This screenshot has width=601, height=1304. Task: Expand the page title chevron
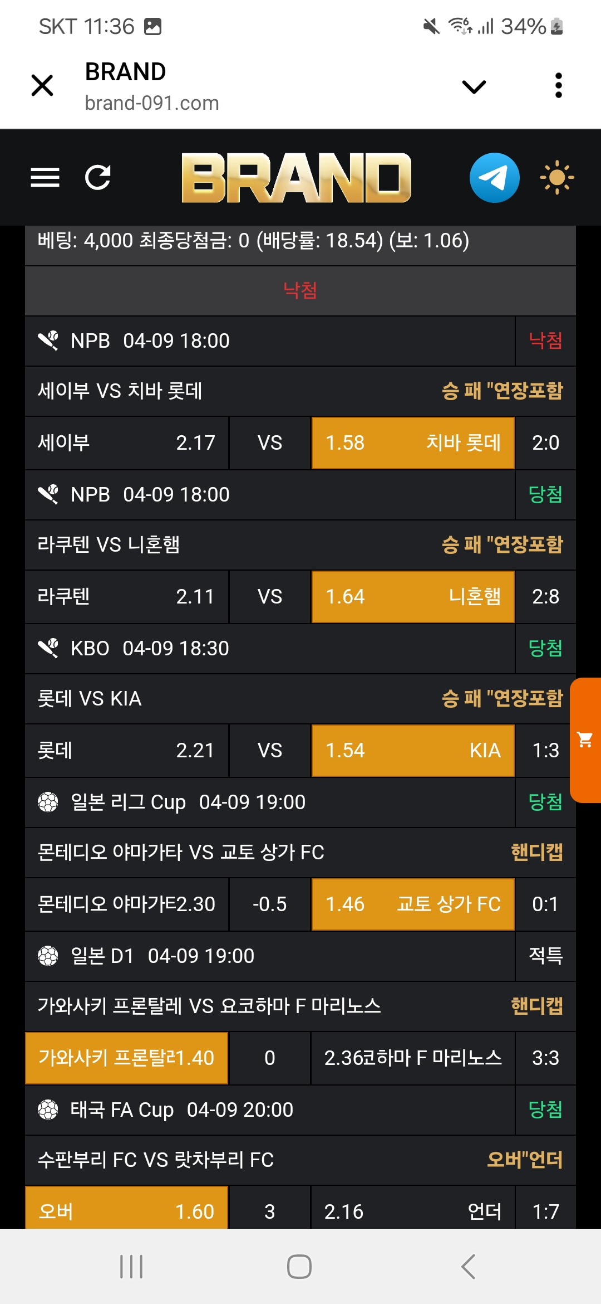tap(474, 86)
